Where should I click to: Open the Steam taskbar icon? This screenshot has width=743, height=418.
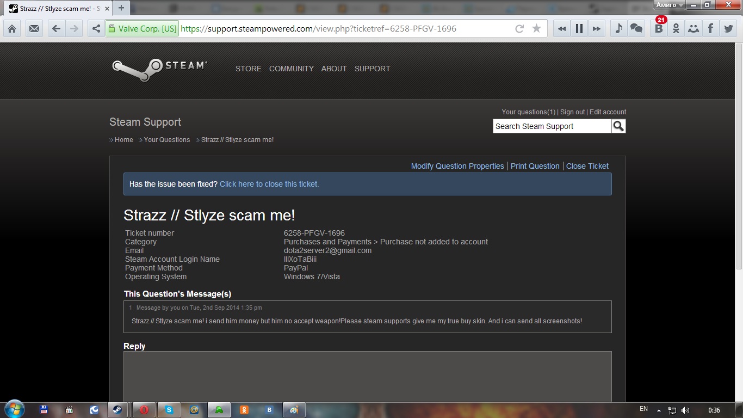[117, 410]
